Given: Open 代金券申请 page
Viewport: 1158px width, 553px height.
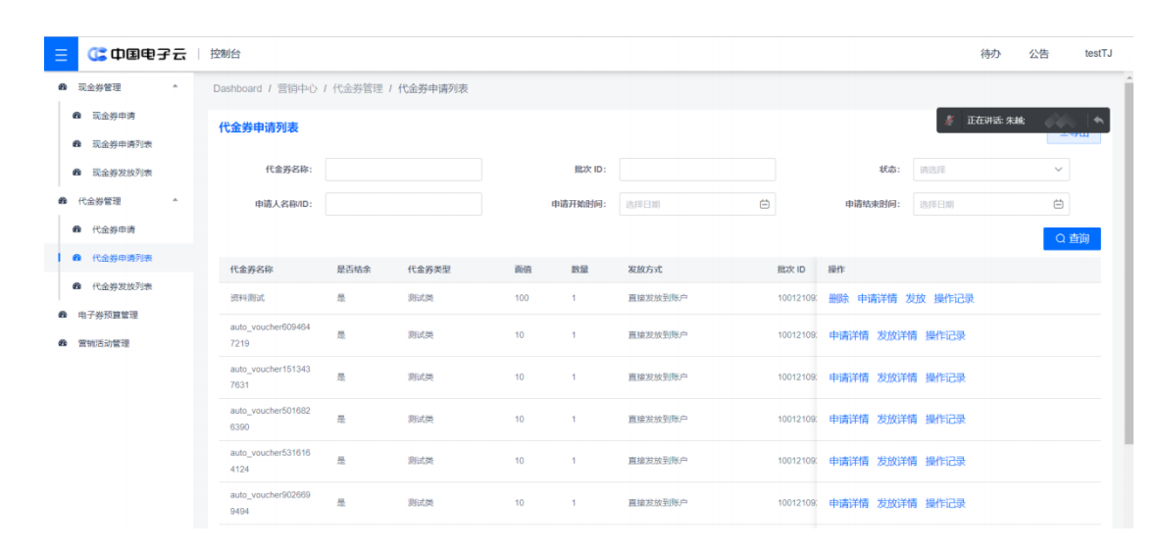Looking at the screenshot, I should click(114, 229).
